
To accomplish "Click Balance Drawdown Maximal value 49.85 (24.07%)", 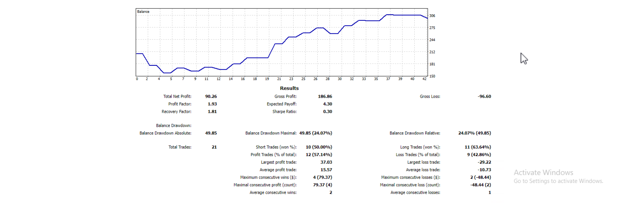I will pos(315,133).
